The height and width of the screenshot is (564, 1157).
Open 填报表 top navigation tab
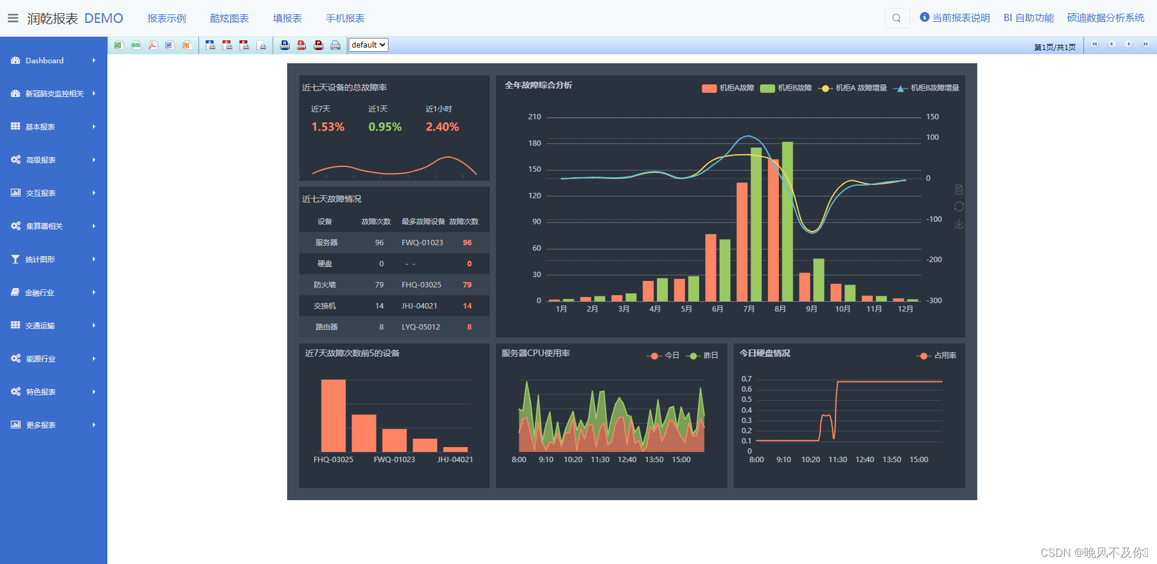click(287, 19)
